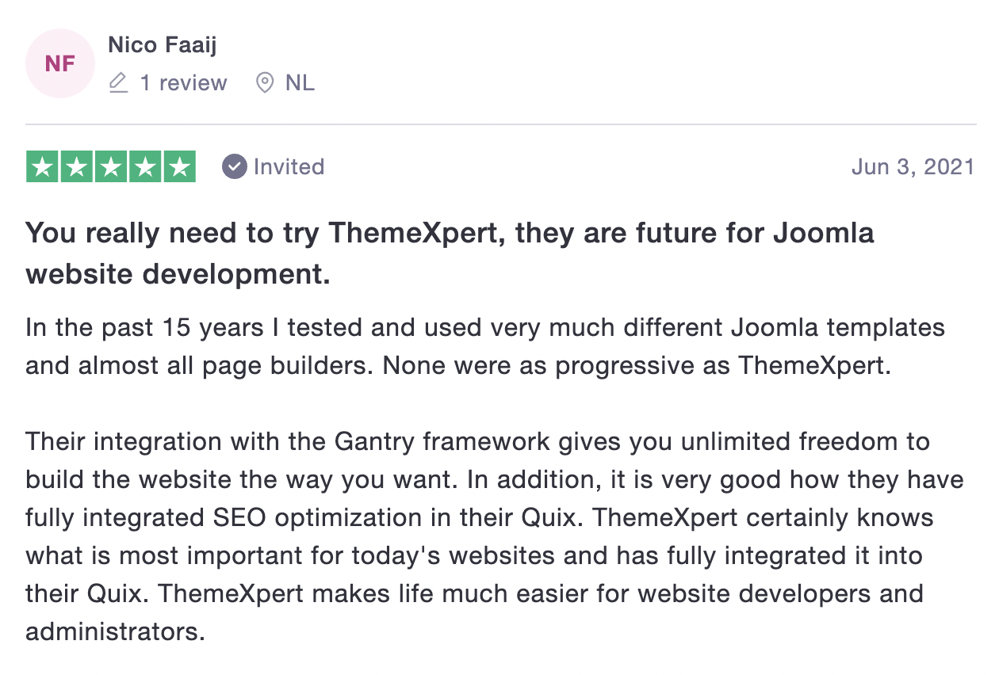
Task: Click the first green rating star
Action: tap(42, 166)
